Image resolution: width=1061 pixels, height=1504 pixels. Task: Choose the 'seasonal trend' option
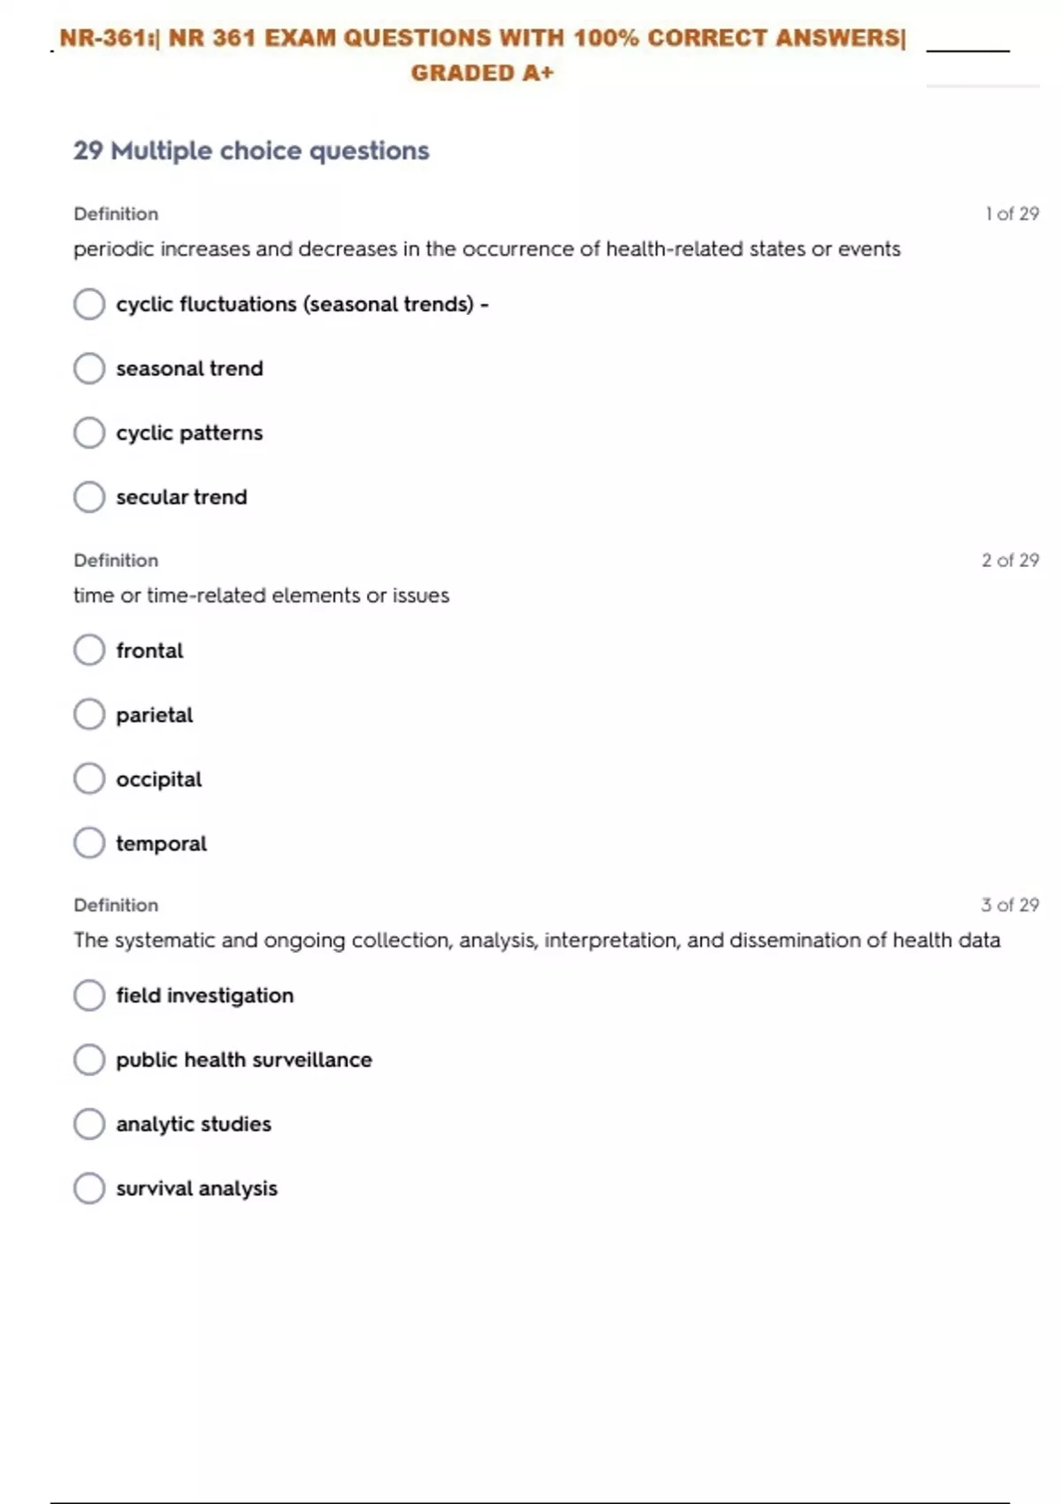(x=89, y=368)
